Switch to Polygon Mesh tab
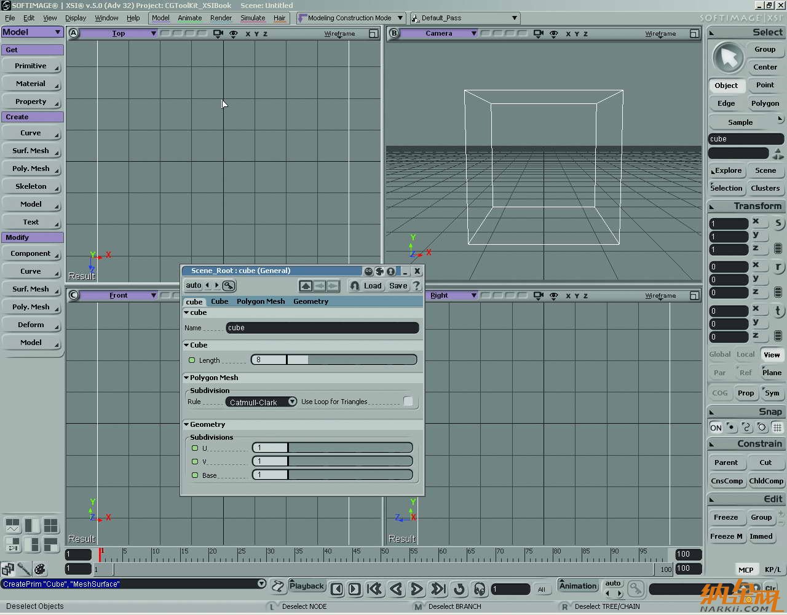This screenshot has width=787, height=615. tap(261, 301)
